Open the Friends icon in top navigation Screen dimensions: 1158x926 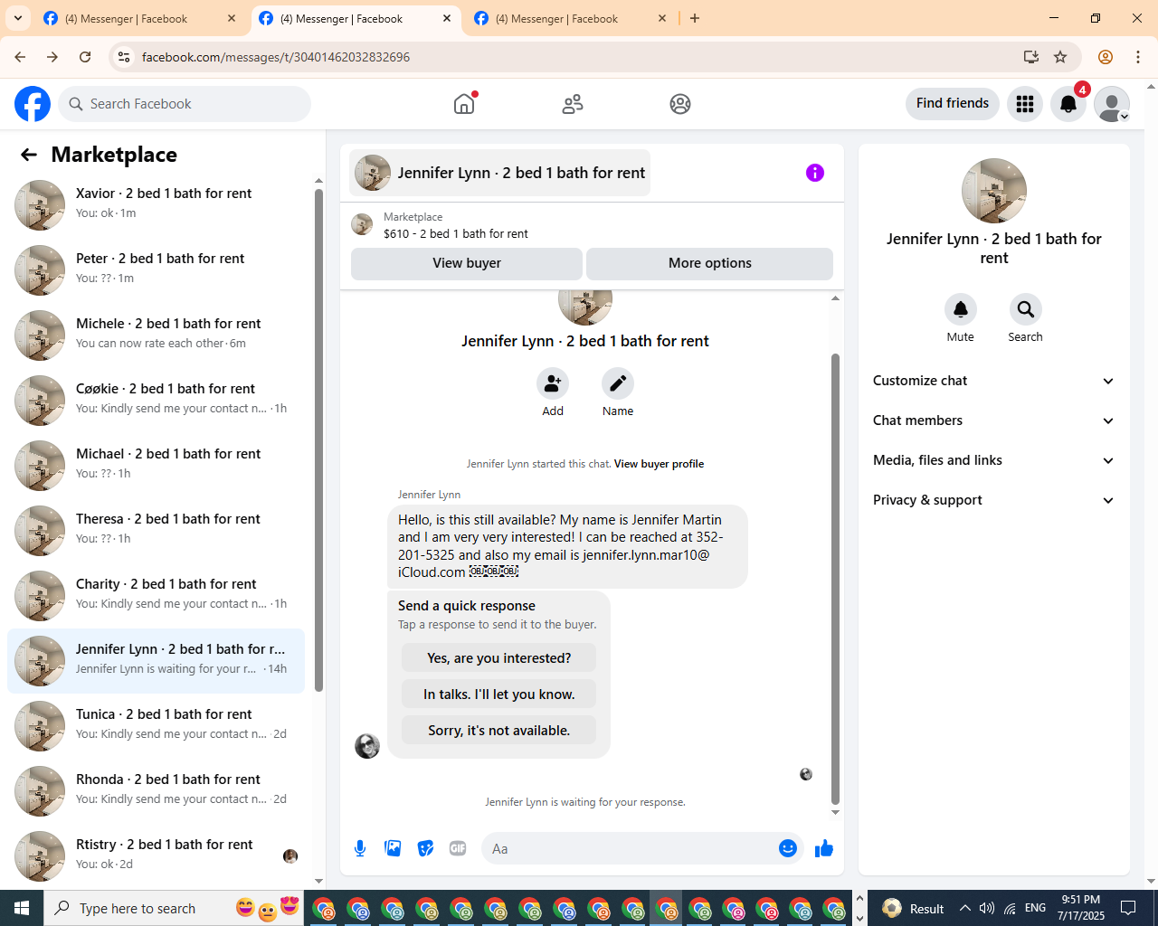(x=573, y=104)
